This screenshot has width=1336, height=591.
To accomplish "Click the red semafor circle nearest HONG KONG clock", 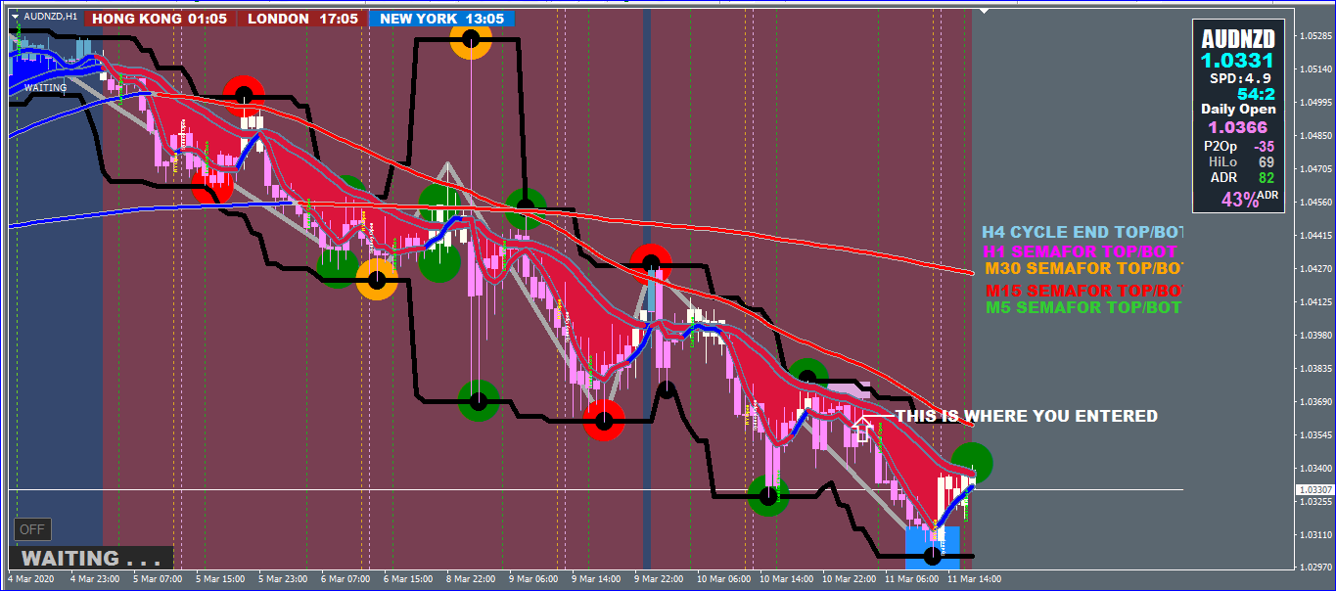I will 243,96.
